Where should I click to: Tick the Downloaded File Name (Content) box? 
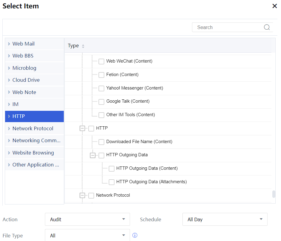point(102,142)
